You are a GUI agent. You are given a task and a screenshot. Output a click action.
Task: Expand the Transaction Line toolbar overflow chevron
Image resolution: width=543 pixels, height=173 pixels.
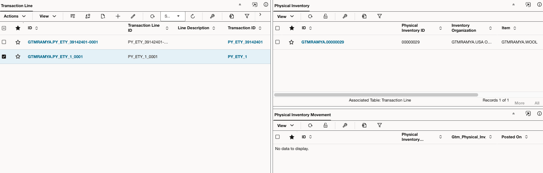click(x=260, y=15)
